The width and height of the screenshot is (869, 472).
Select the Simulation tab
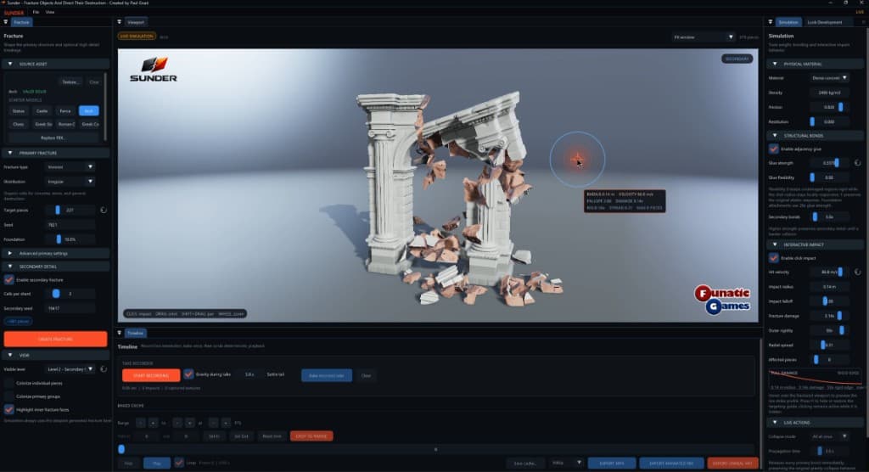788,22
